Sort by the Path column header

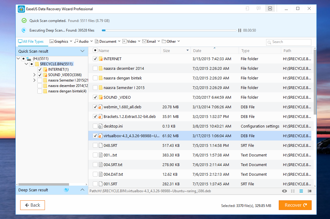click(296, 51)
